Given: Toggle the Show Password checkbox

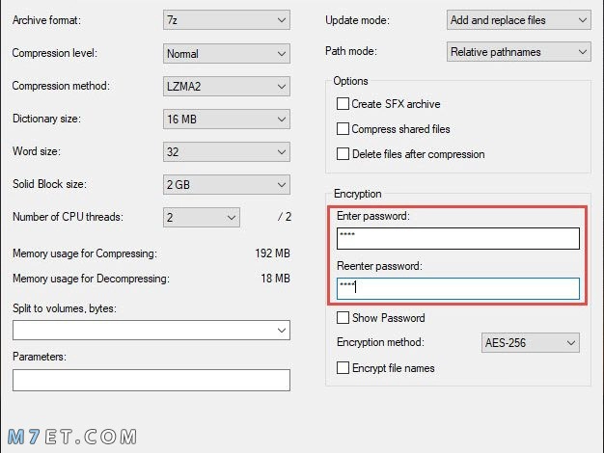Looking at the screenshot, I should [343, 318].
